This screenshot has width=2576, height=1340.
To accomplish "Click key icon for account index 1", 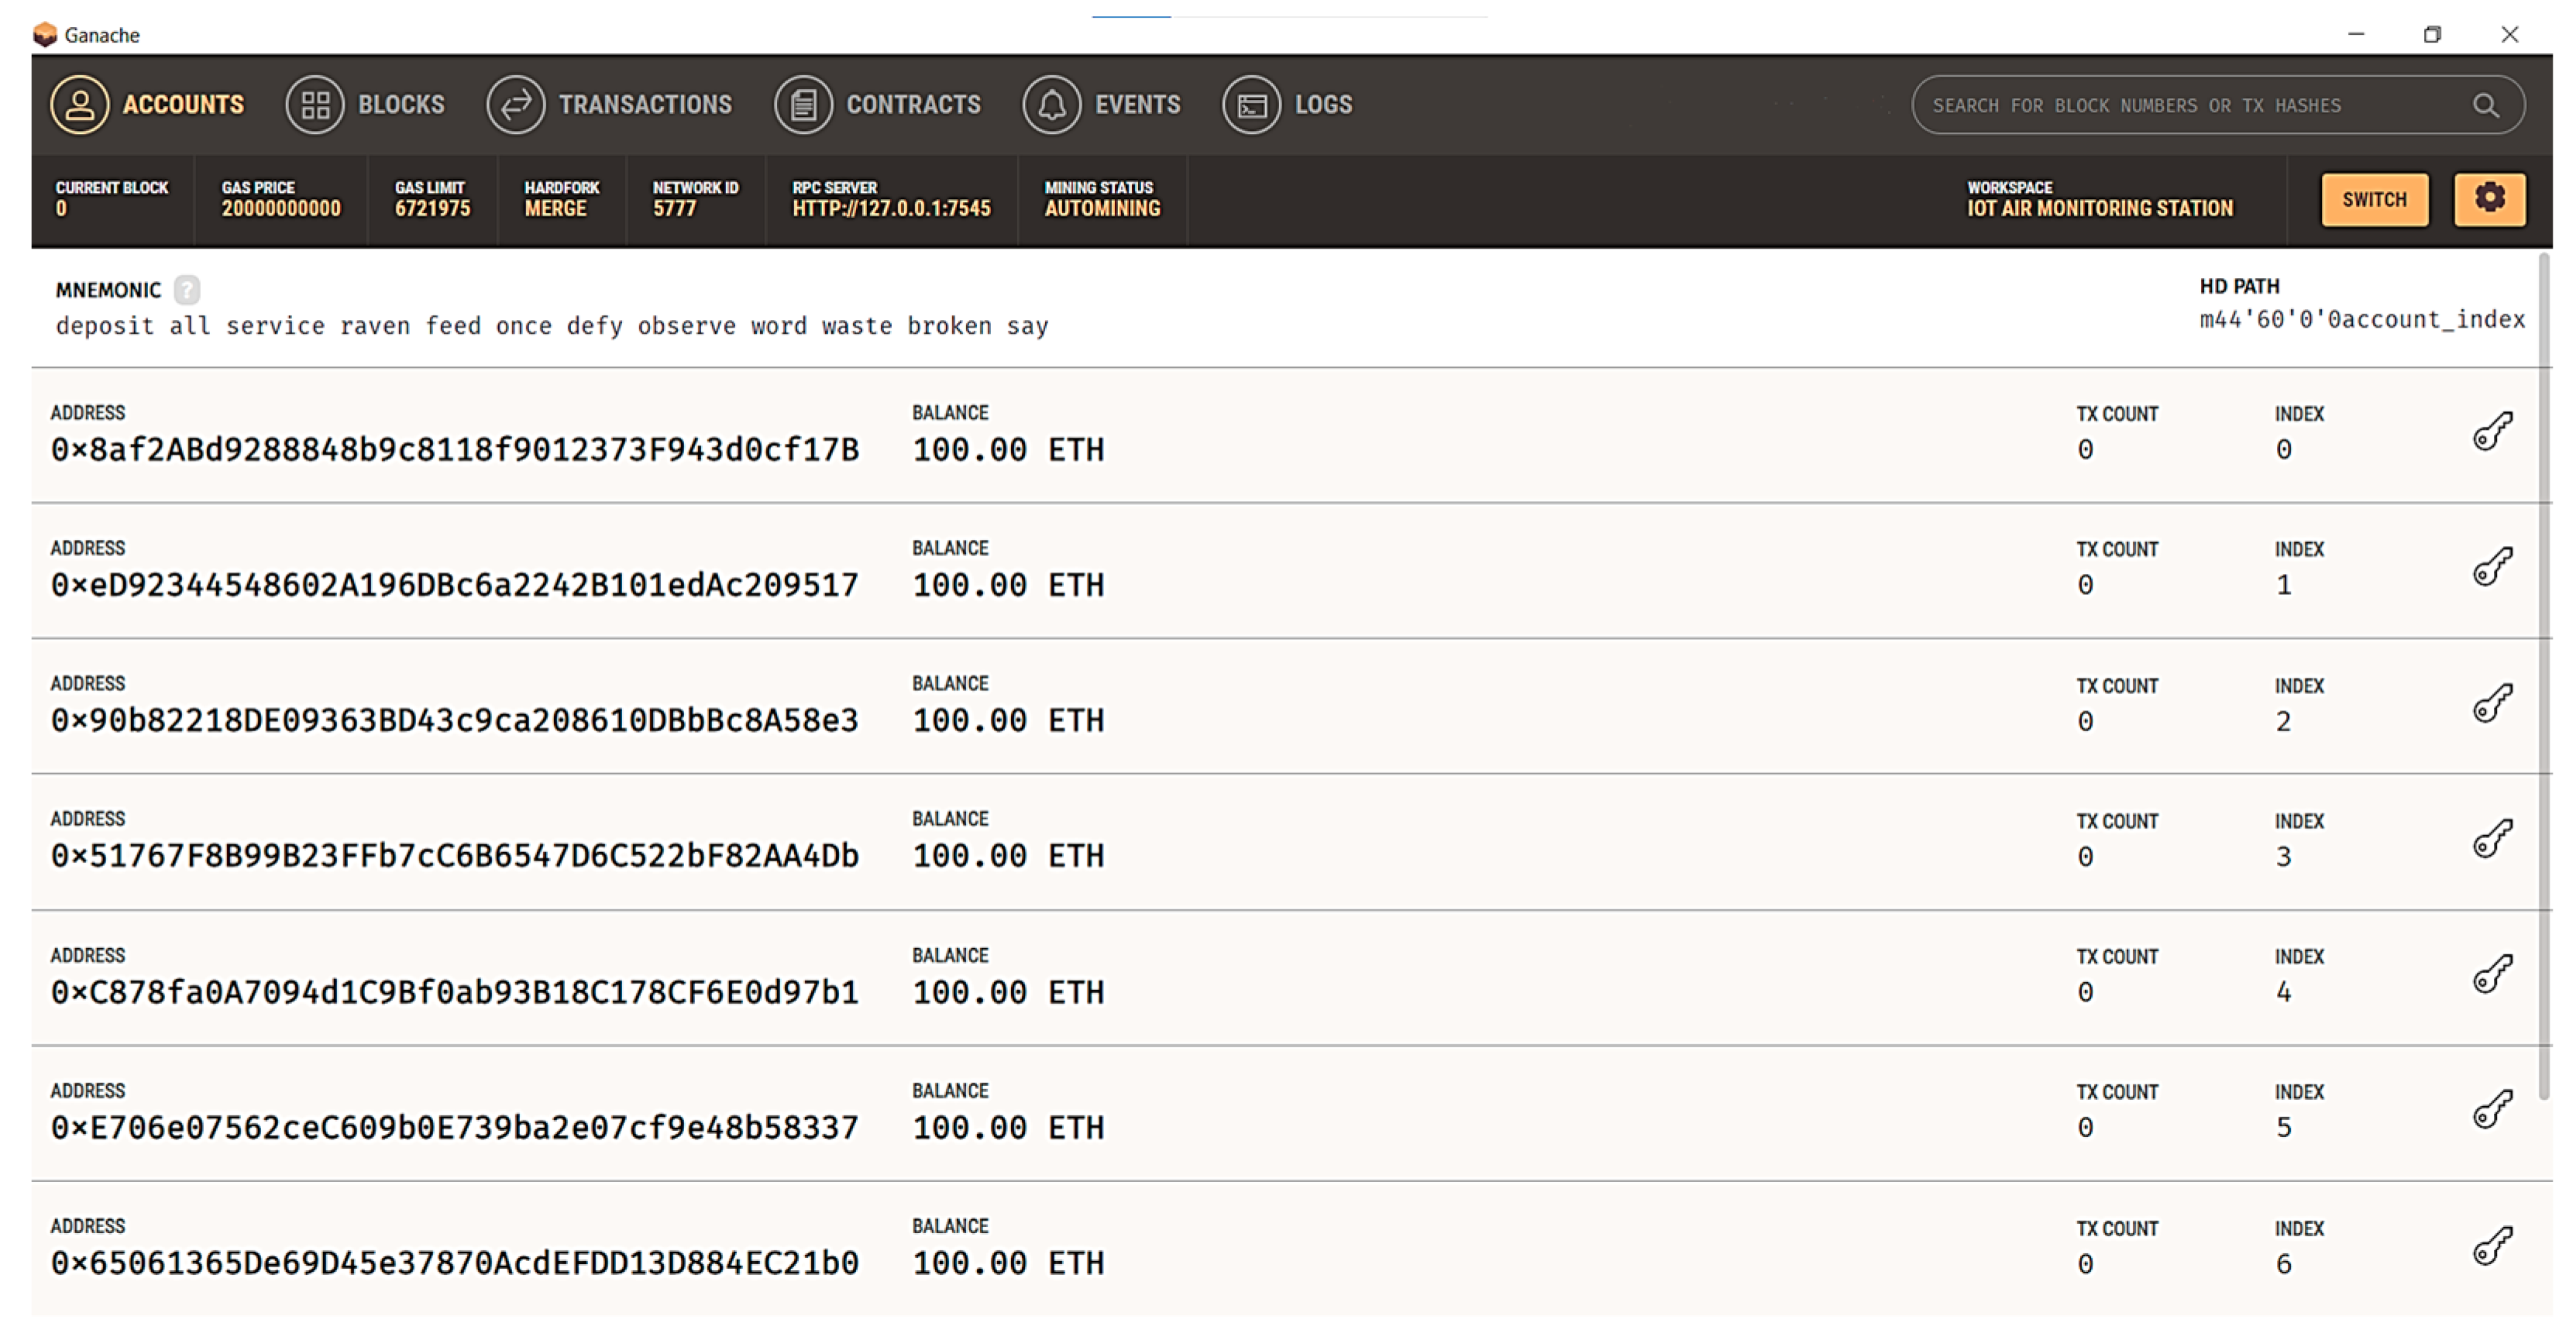I will (x=2492, y=567).
